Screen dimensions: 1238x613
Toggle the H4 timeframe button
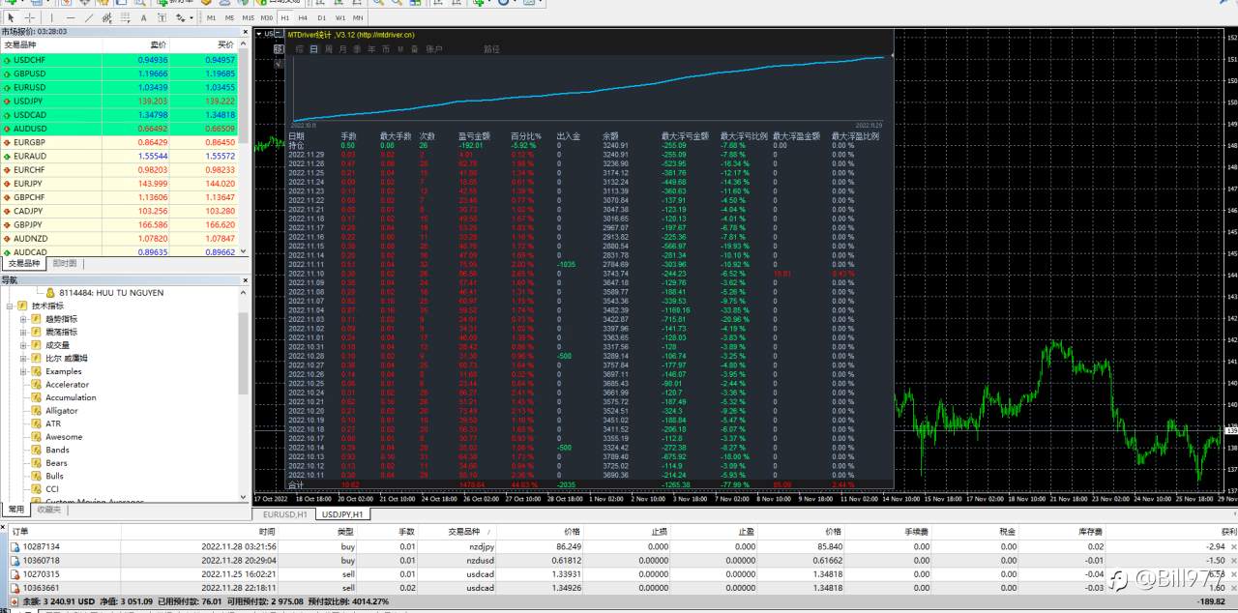(303, 18)
